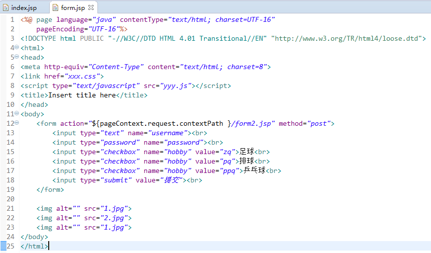Click the 排球 text on line 16
This screenshot has width=431, height=253.
[x=247, y=161]
